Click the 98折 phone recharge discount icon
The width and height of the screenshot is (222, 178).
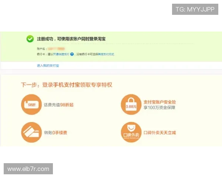point(31,105)
